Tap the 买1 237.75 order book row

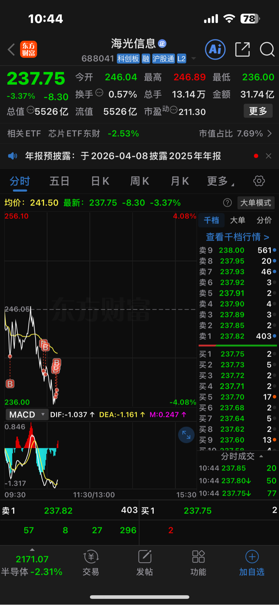point(238,354)
